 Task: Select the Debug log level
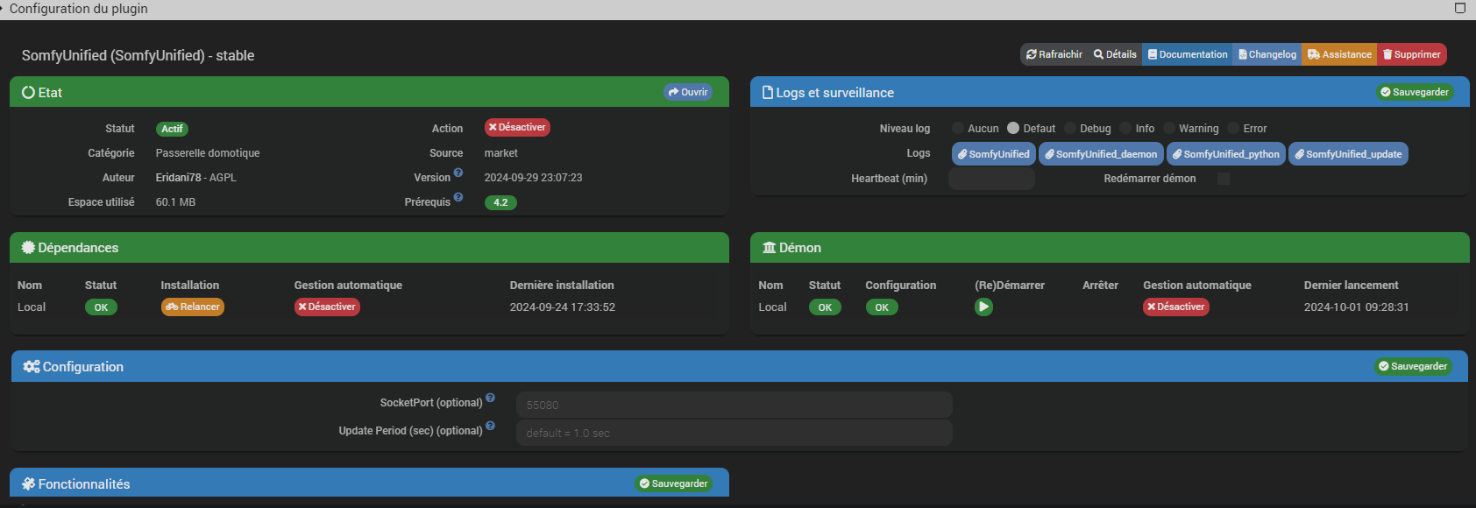point(1070,129)
